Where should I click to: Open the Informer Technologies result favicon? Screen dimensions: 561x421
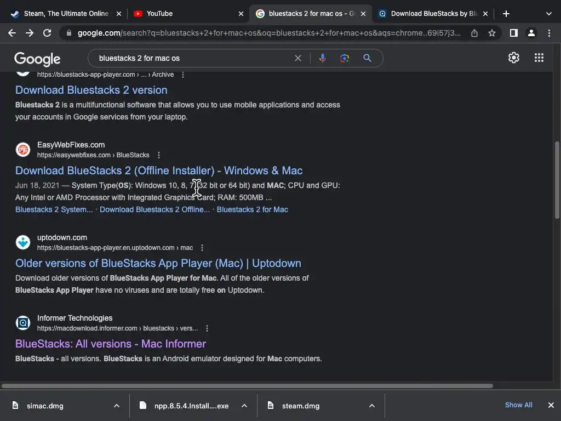(23, 322)
